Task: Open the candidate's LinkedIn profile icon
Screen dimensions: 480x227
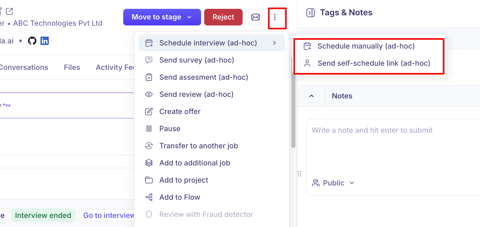Action: [x=45, y=41]
